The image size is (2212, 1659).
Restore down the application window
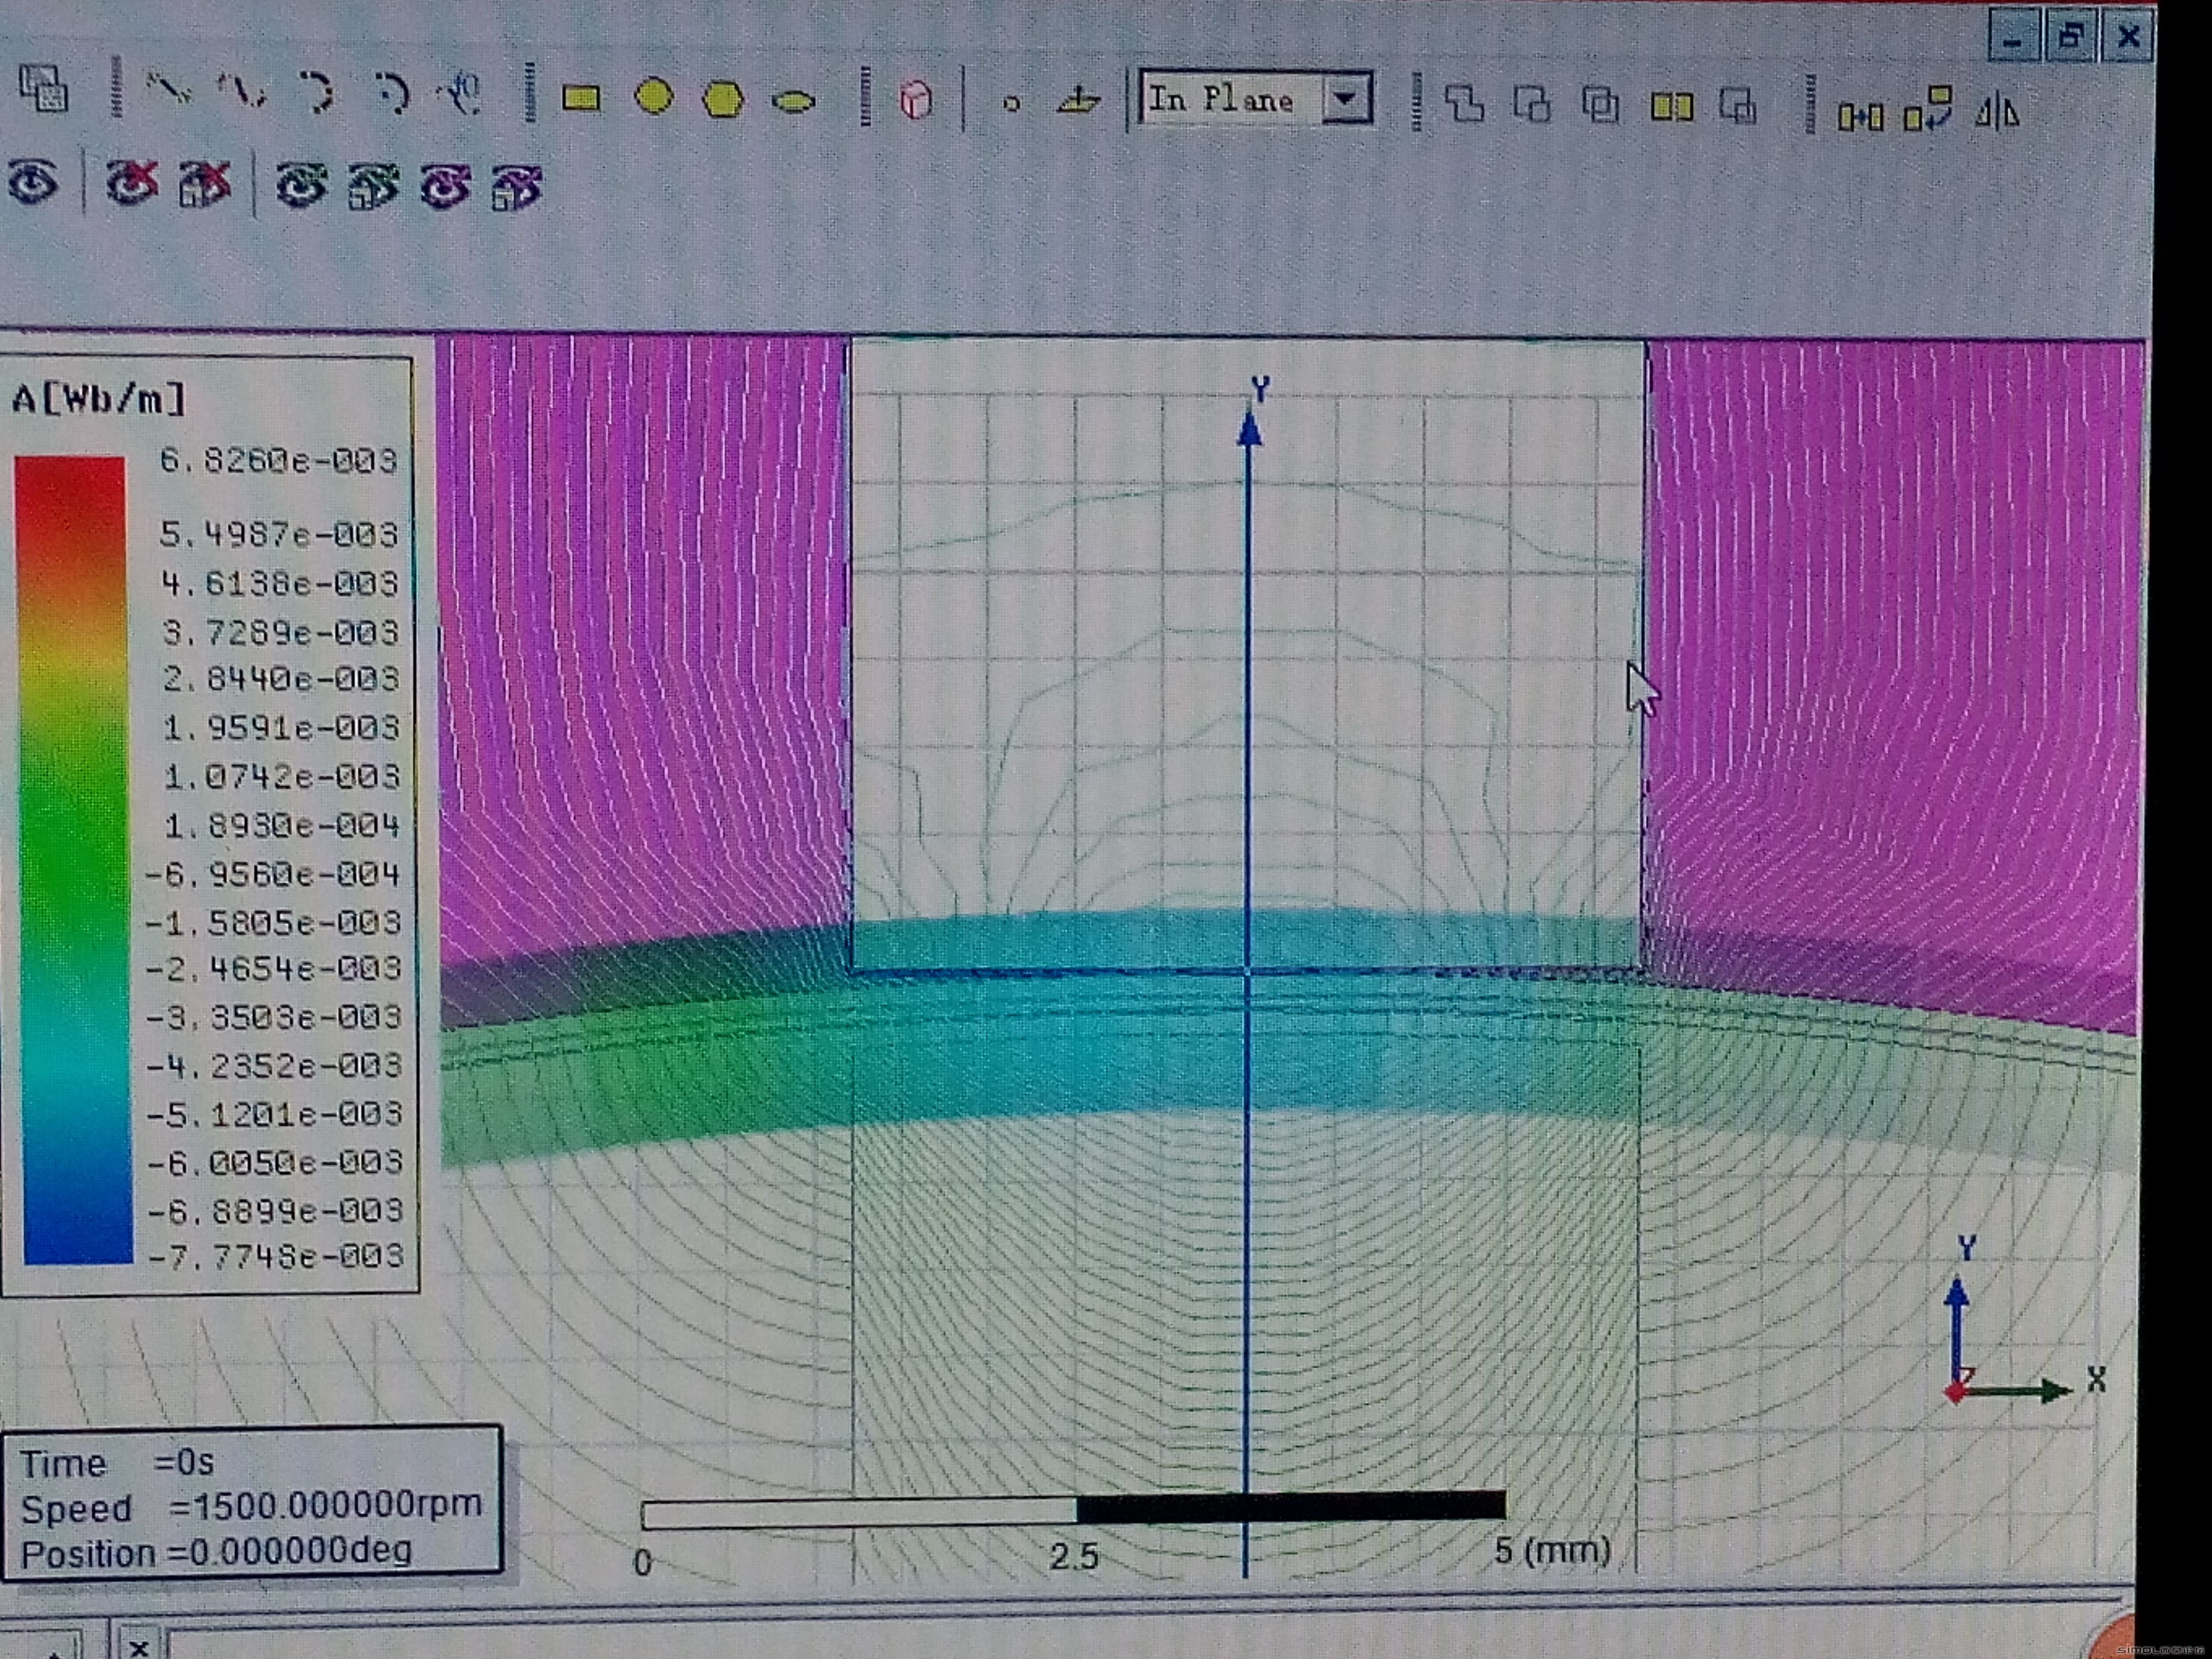click(x=2070, y=37)
